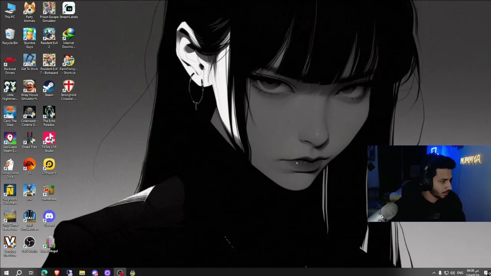491x276 pixels.
Task: Expand hidden system tray icons
Action: (x=434, y=273)
